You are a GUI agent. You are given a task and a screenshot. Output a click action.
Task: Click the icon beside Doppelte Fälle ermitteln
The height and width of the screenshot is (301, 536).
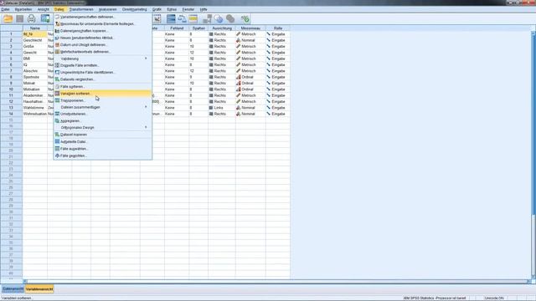point(57,65)
